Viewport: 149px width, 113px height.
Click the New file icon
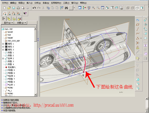pyautogui.click(x=4, y=8)
